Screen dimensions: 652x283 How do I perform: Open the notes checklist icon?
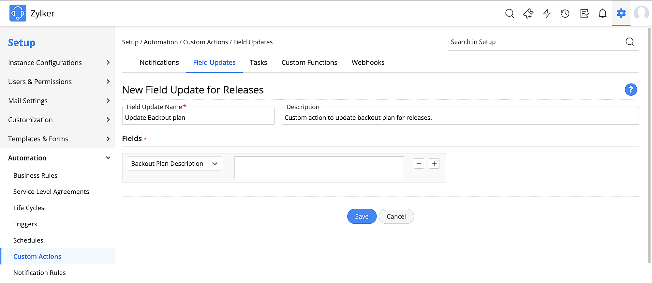click(x=584, y=13)
